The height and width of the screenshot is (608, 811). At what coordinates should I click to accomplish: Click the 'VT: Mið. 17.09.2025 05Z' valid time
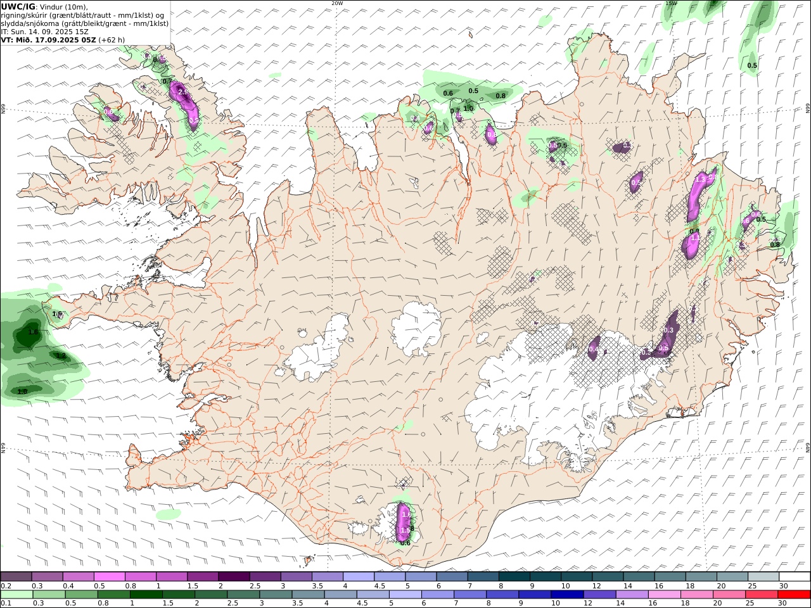pyautogui.click(x=49, y=40)
